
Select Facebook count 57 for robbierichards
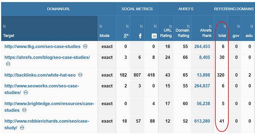point(138,121)
